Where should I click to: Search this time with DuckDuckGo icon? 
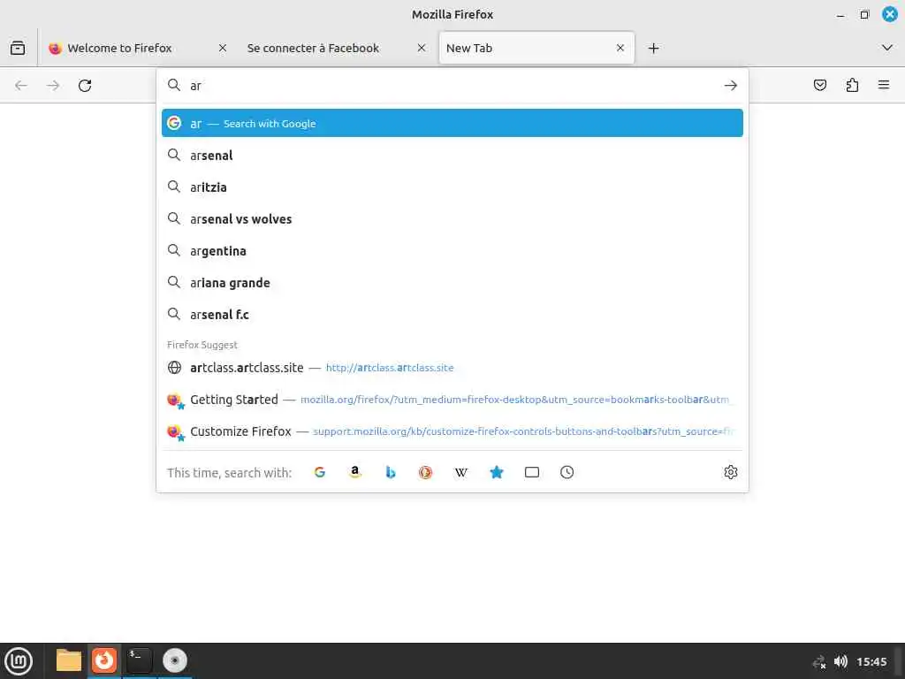425,472
